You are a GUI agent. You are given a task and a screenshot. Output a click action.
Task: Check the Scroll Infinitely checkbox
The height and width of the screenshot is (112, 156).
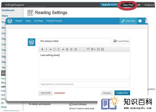(70, 105)
